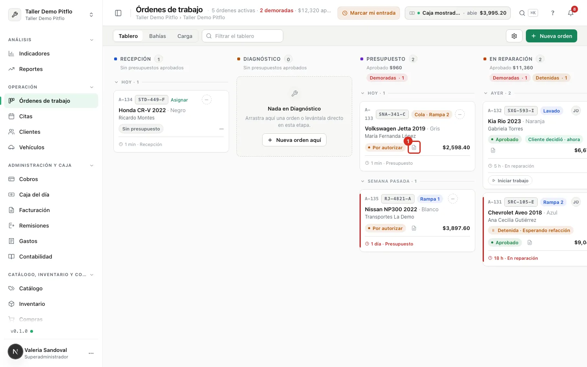Click Valeria Sandoval avatar
This screenshot has width=587, height=367.
(15, 352)
